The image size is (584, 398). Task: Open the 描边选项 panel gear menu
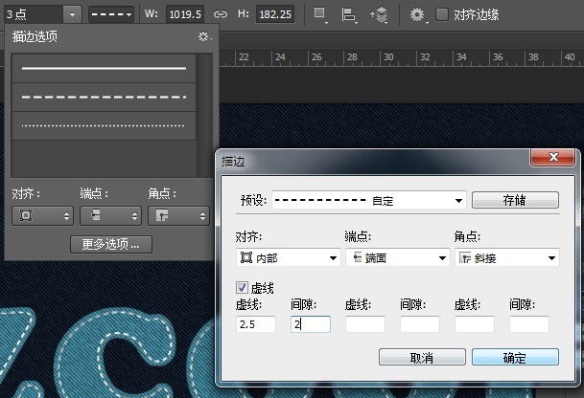[x=203, y=36]
